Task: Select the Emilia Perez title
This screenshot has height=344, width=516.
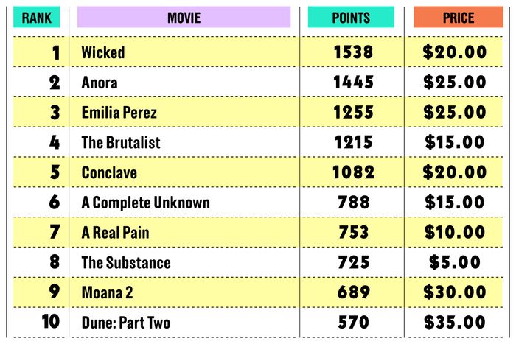Action: [119, 113]
